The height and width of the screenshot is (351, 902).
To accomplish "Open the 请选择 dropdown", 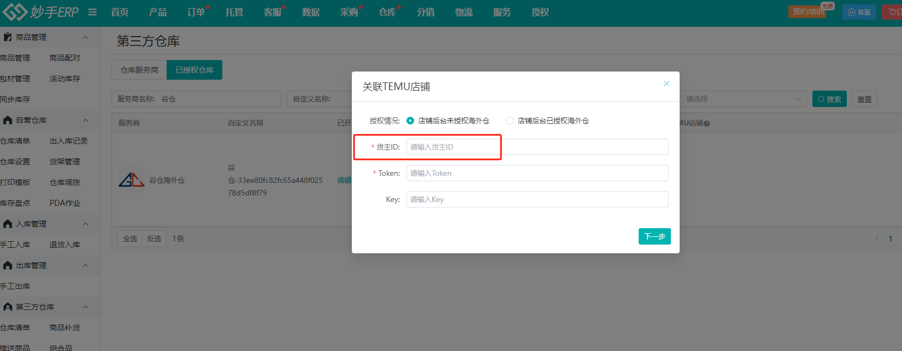I will pos(743,99).
